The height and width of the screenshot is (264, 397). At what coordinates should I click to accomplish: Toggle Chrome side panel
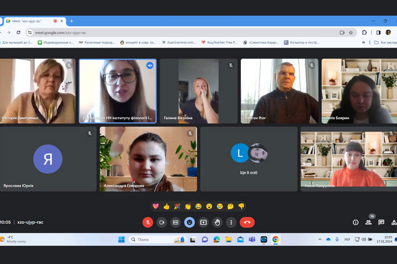(378, 33)
